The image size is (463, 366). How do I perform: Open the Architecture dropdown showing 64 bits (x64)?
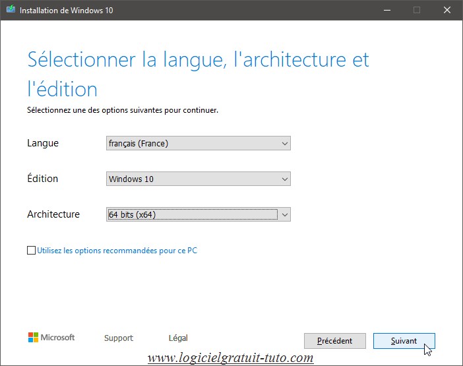(199, 214)
